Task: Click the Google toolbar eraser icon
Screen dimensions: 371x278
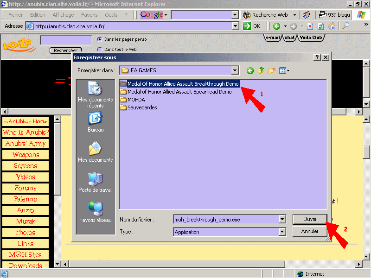Action: (x=307, y=15)
